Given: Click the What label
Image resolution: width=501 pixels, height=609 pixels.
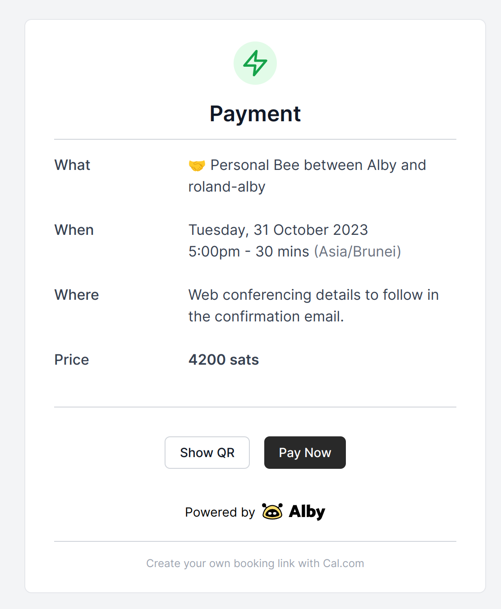Looking at the screenshot, I should [x=72, y=165].
